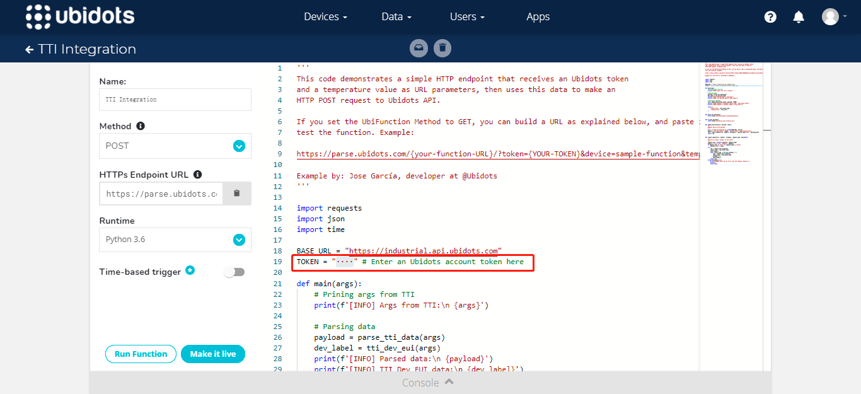
Task: Open the Method POST dropdown
Action: [x=175, y=146]
